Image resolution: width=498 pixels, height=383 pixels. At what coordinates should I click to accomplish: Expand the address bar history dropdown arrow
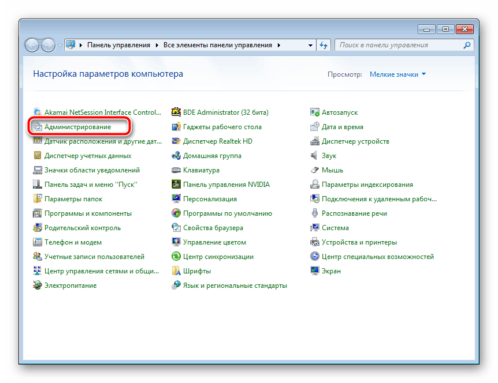(x=309, y=45)
